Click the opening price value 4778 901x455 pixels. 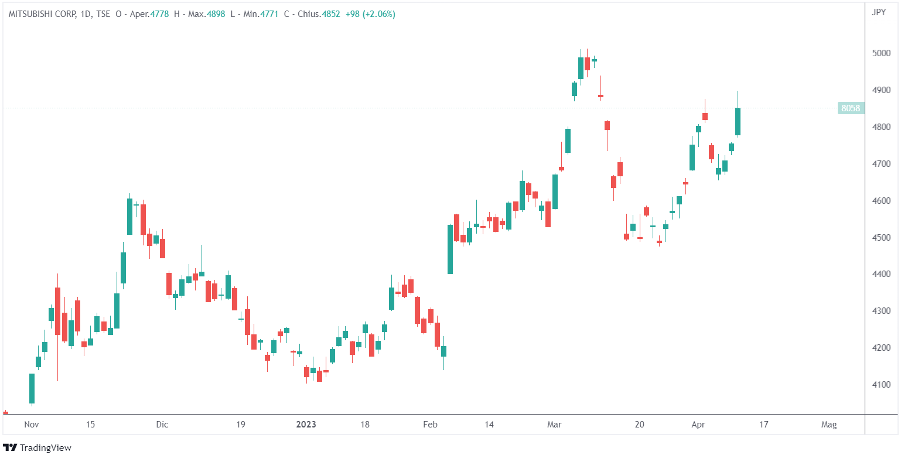point(159,14)
